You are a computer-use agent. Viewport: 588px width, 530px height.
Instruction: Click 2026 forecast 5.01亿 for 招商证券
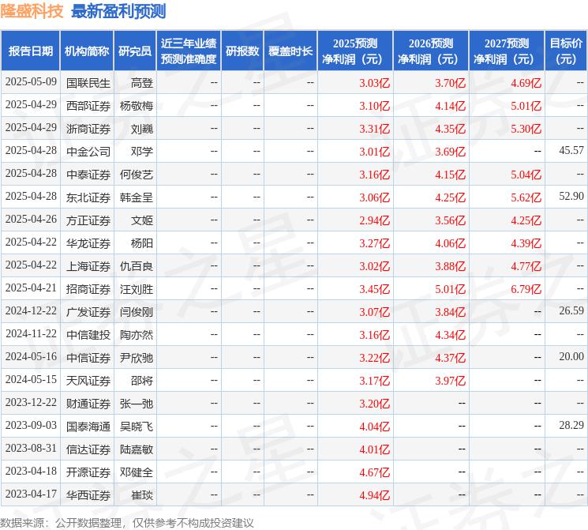(450, 289)
